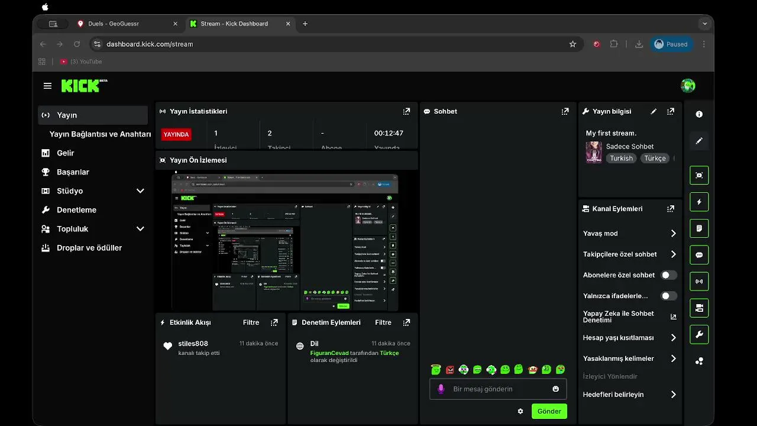
Task: Click the info icon in right sidebar
Action: point(699,114)
